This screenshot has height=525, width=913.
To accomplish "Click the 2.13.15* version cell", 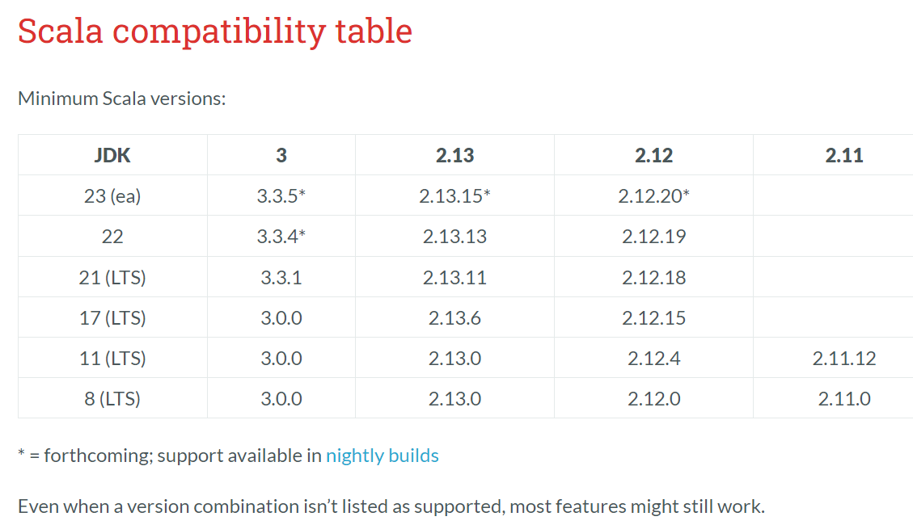I will point(454,196).
